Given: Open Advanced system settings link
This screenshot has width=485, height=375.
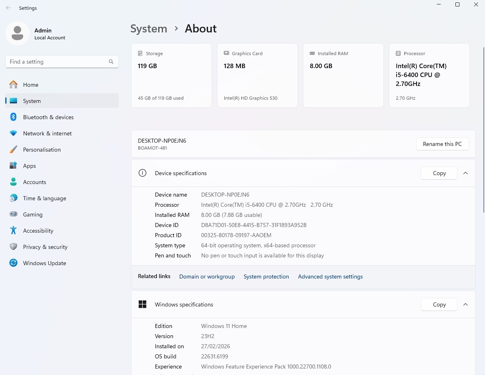Looking at the screenshot, I should 330,276.
